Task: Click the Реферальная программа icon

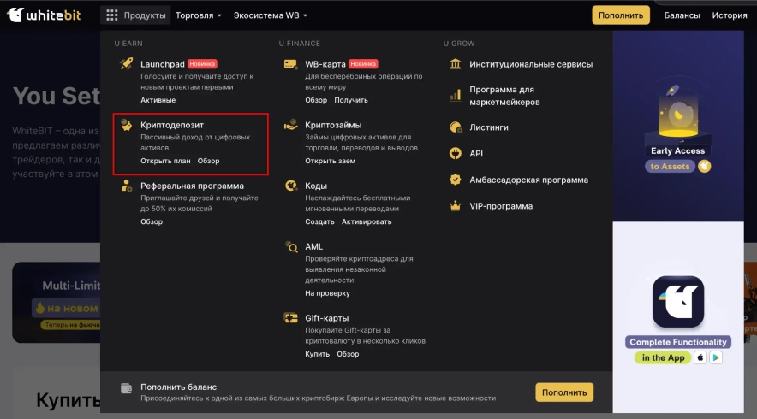Action: pyautogui.click(x=126, y=186)
